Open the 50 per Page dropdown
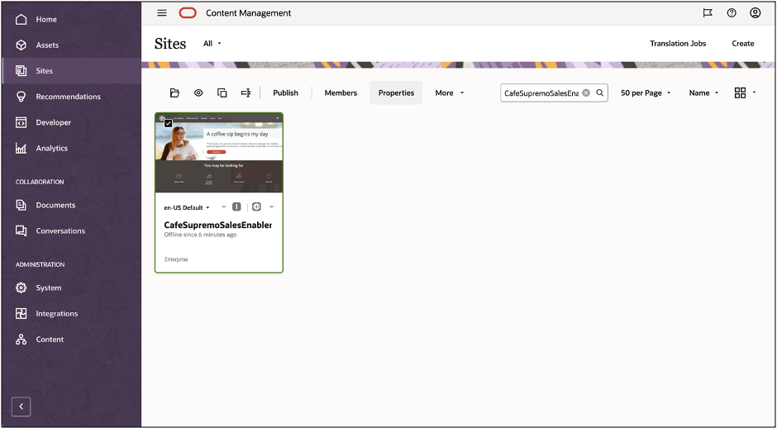Image resolution: width=777 pixels, height=428 pixels. click(646, 93)
